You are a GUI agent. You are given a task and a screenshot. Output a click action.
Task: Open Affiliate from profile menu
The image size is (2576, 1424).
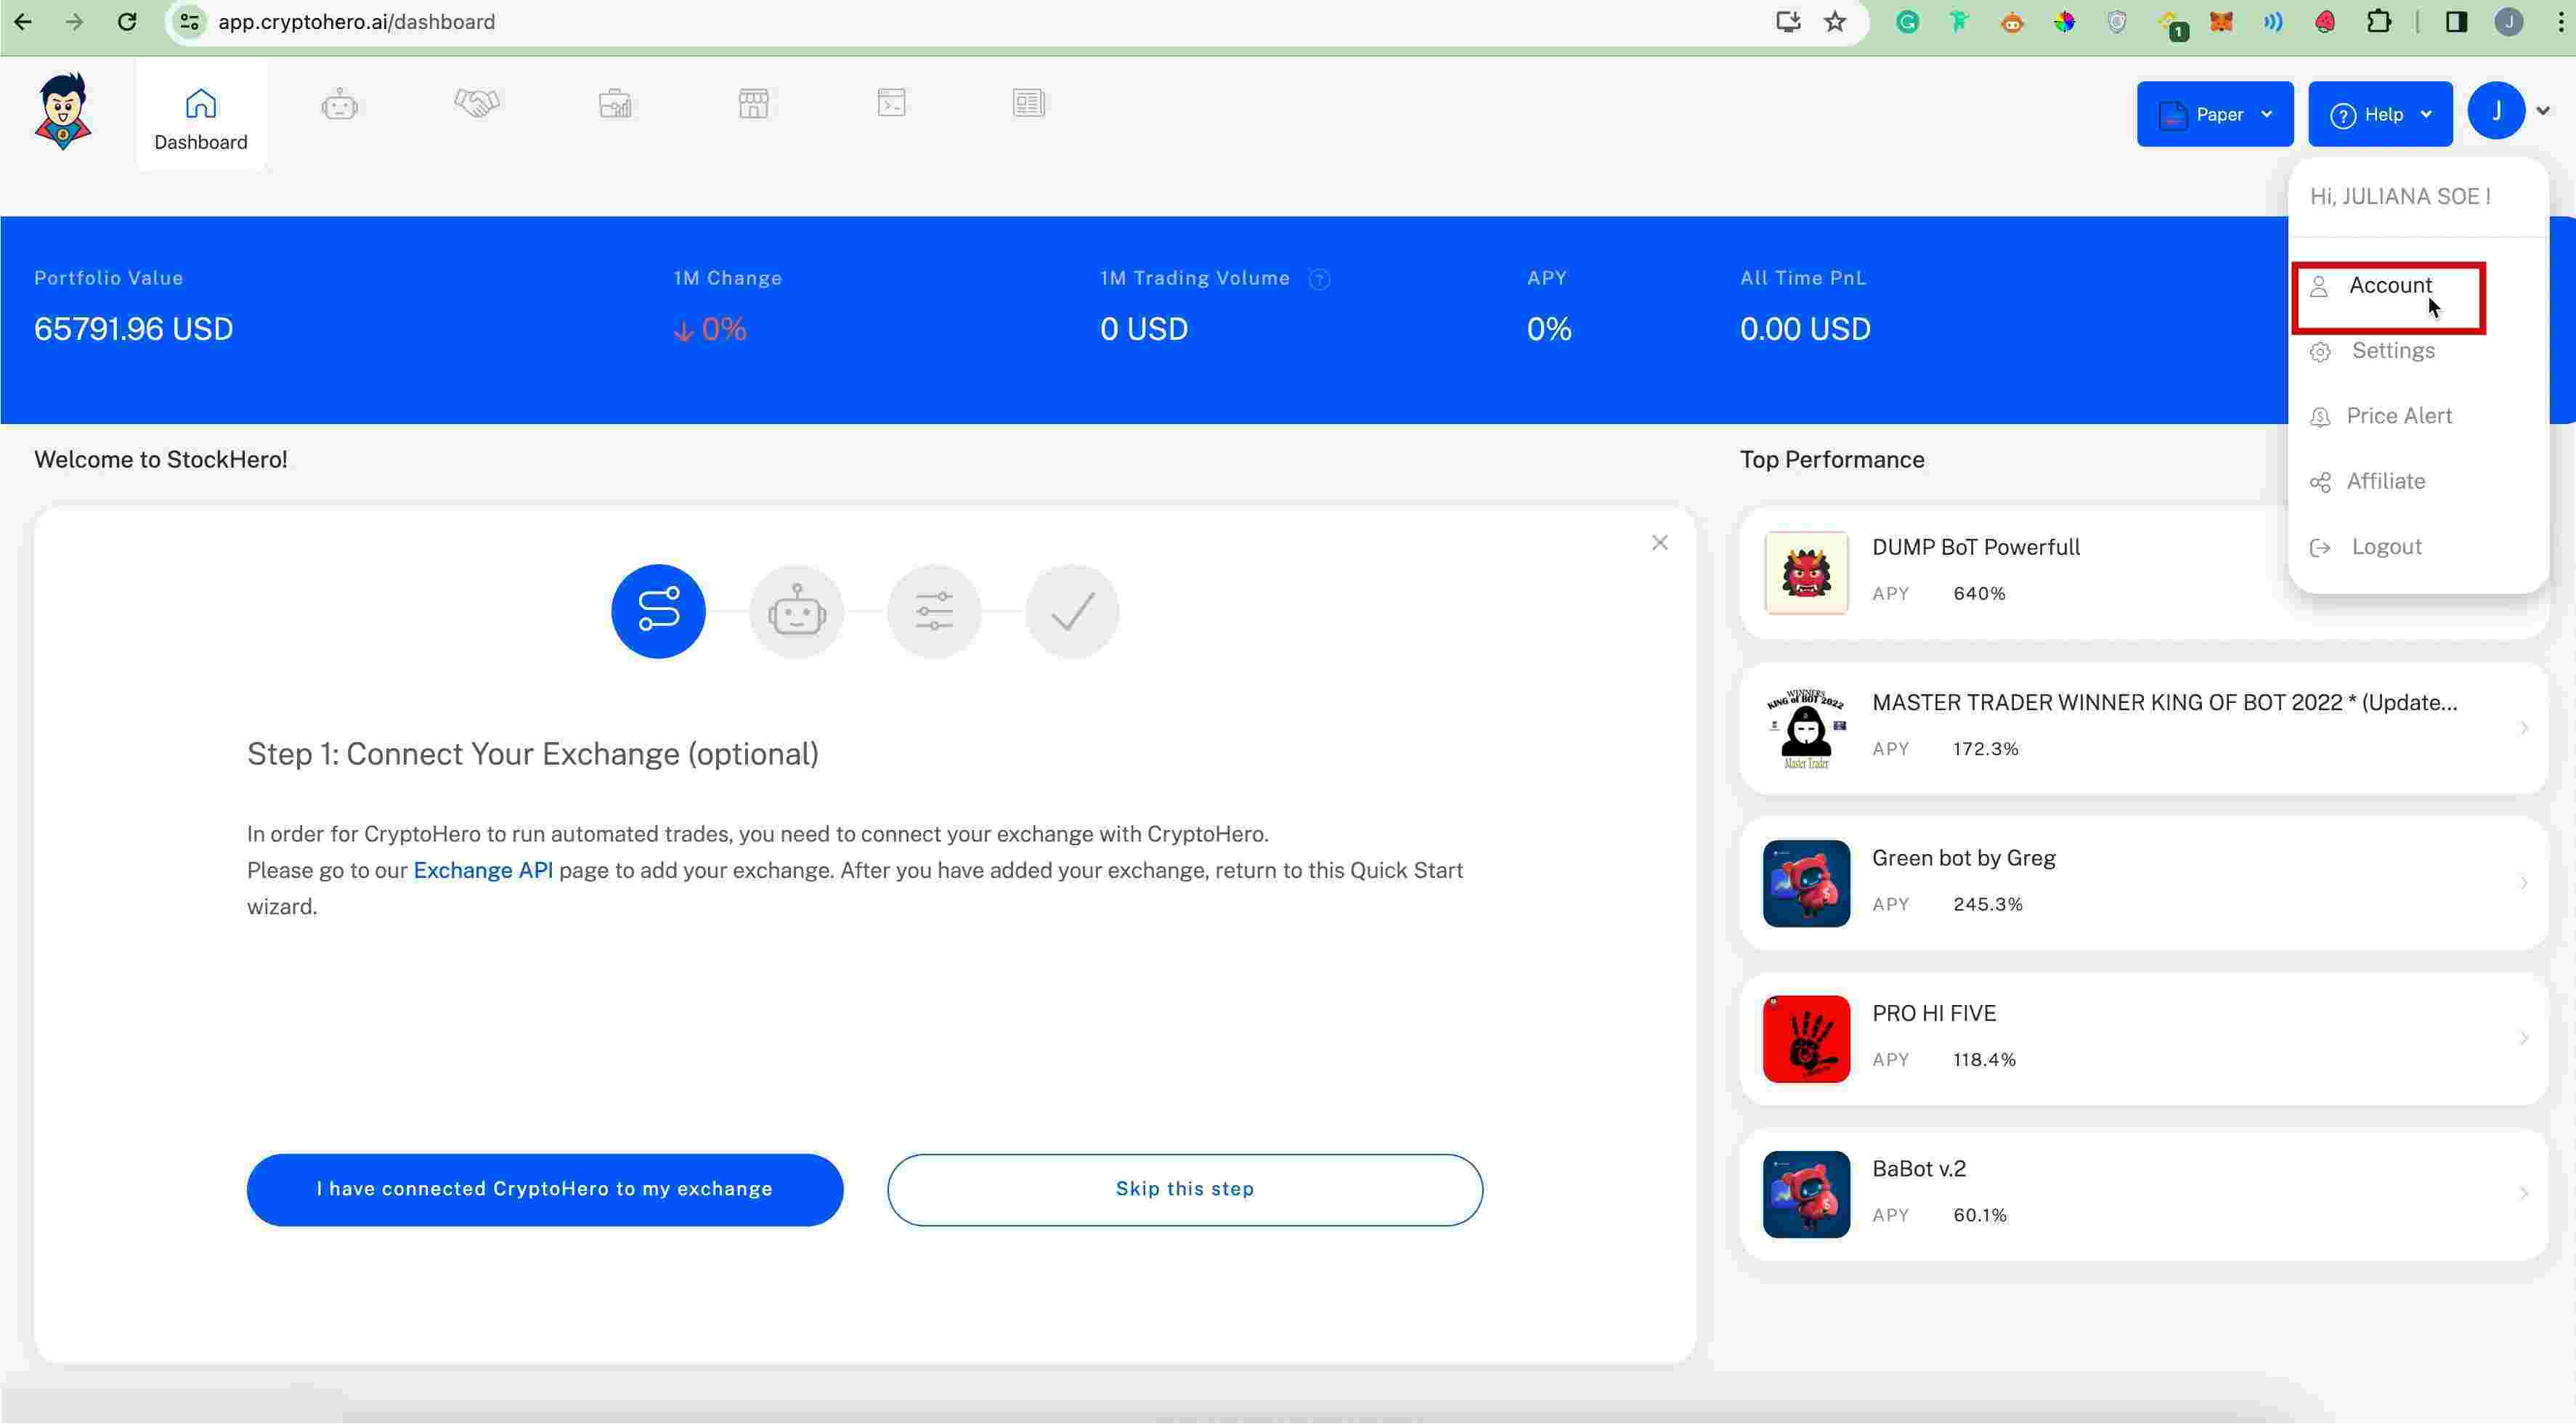point(2385,482)
